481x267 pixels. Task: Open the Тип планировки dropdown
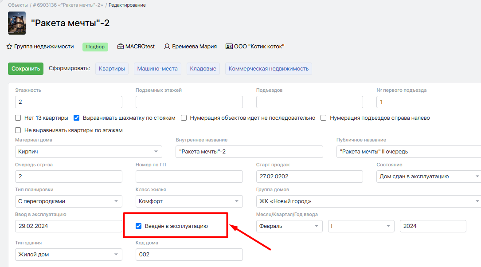click(x=68, y=201)
